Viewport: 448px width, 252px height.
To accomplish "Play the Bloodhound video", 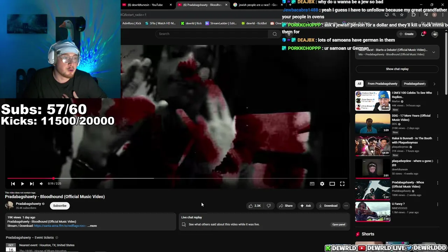I will (22, 184).
